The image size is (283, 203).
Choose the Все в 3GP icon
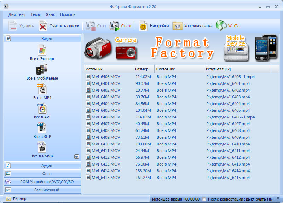pyautogui.click(x=42, y=128)
